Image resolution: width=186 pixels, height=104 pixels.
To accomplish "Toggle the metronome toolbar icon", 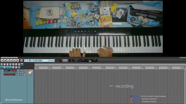I will 19,64.
